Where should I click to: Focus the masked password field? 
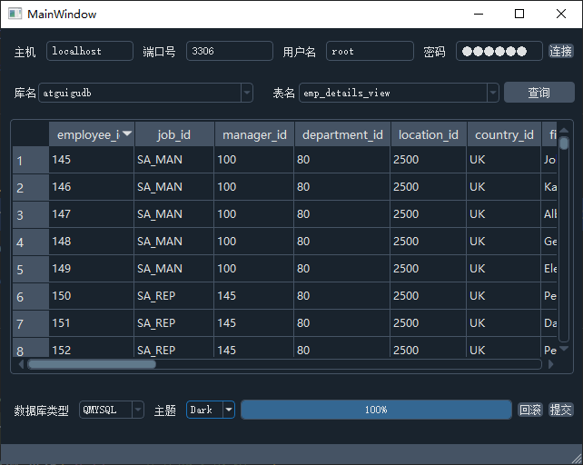tap(499, 51)
